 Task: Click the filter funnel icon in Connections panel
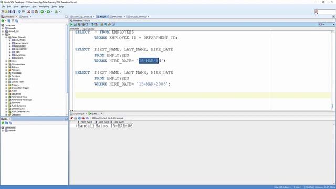13,21
